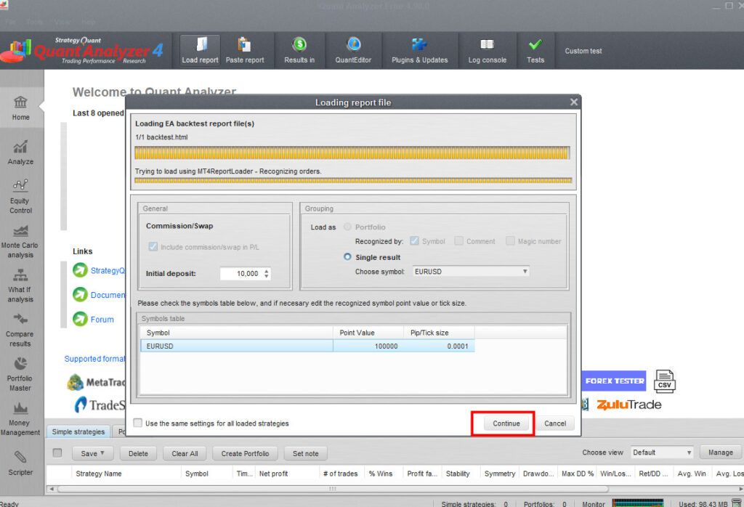Image resolution: width=744 pixels, height=507 pixels.
Task: Select the Portfolio radio option
Action: [x=347, y=227]
